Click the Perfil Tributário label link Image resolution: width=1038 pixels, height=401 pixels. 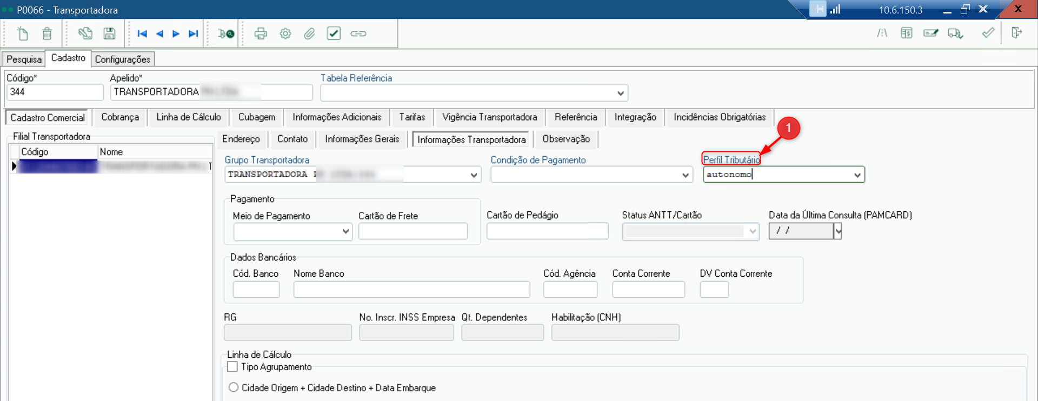tap(731, 160)
